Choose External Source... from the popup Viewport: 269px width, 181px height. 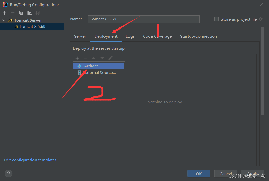click(99, 73)
